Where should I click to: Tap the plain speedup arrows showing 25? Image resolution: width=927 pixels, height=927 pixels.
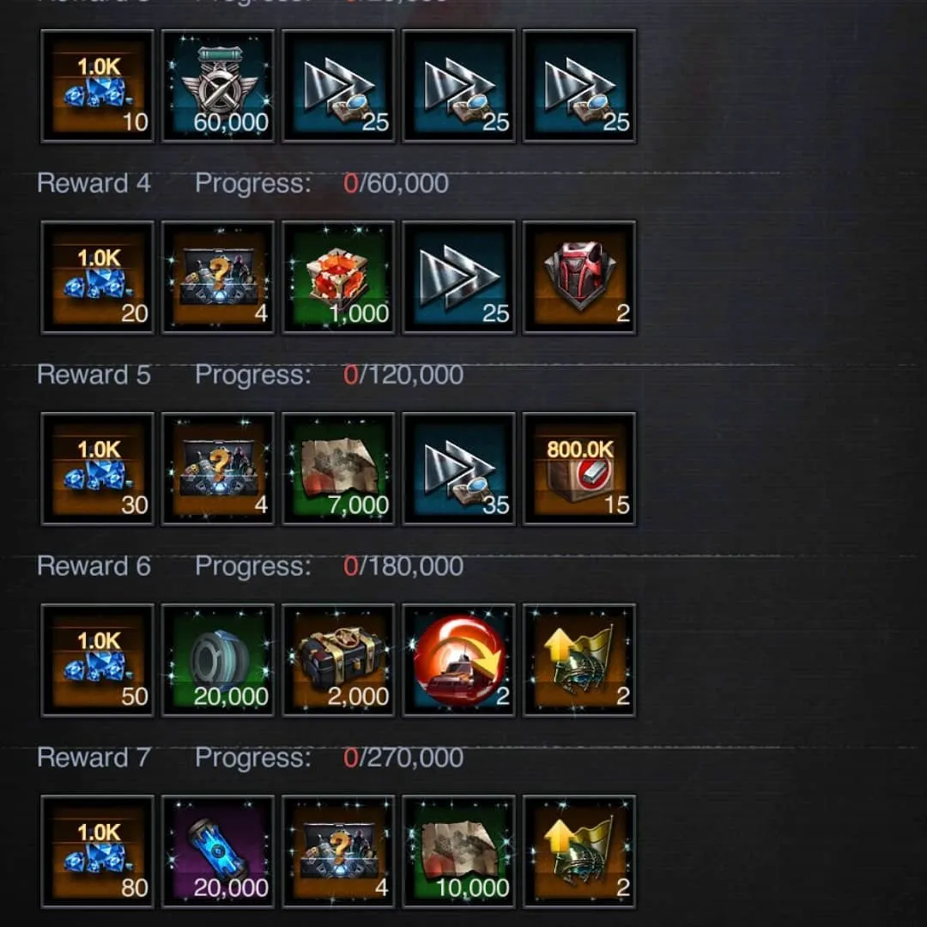(x=458, y=278)
